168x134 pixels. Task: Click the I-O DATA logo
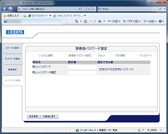point(15,32)
